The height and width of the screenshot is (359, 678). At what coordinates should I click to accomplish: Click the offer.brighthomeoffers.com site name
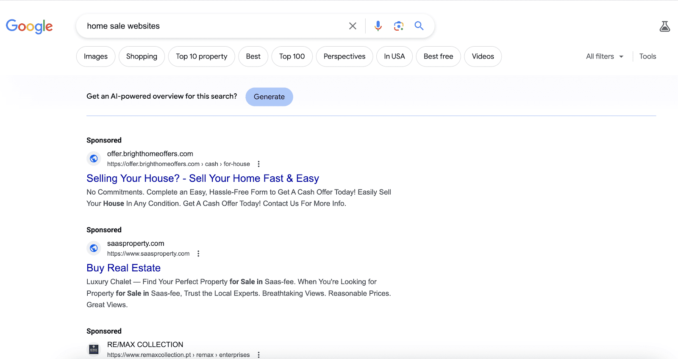pos(150,154)
